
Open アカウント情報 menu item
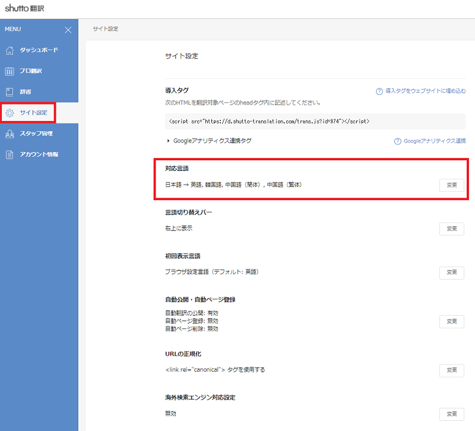(x=39, y=154)
